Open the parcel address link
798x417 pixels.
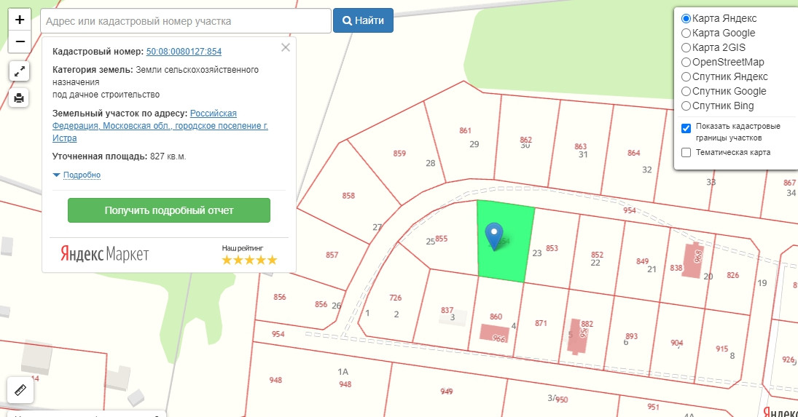click(x=160, y=126)
